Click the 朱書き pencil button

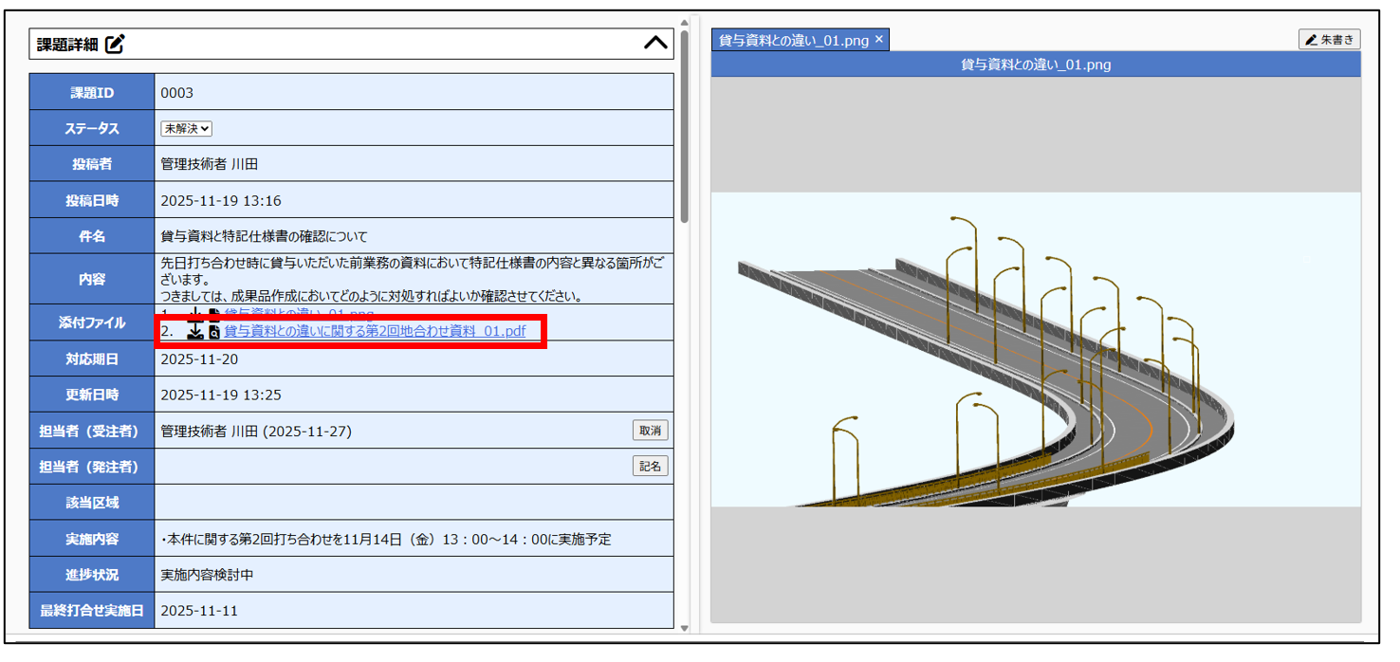pos(1330,40)
